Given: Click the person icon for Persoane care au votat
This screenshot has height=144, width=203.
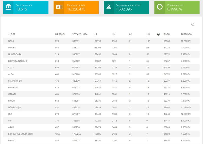Looking at the screenshot, I should 109,7.
